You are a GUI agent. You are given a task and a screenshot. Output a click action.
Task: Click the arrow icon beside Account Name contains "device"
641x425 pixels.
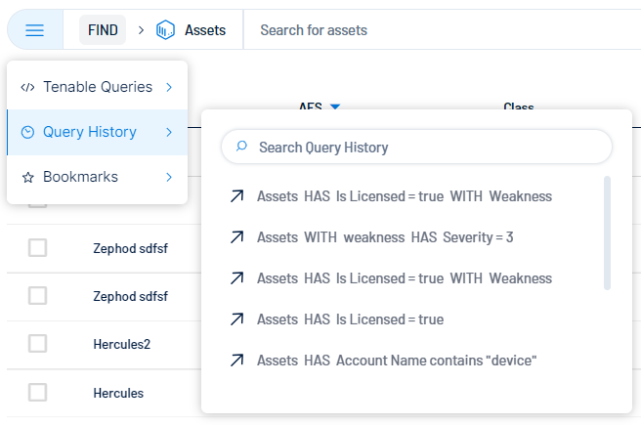(x=236, y=361)
